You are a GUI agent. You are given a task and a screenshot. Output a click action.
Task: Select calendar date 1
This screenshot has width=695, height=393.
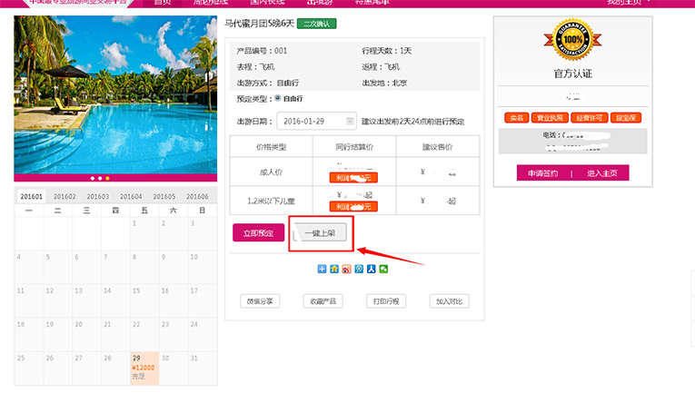click(x=144, y=233)
